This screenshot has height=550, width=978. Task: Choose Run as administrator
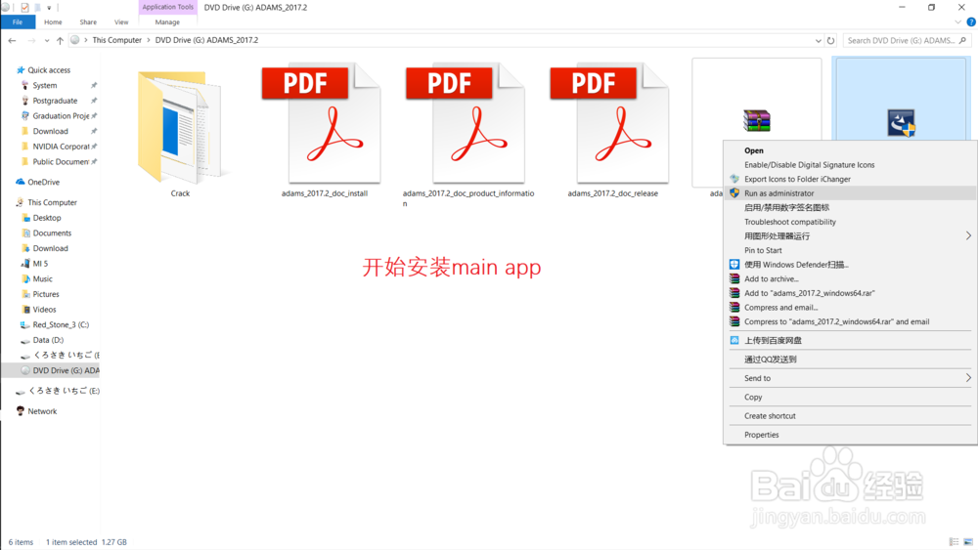[850, 193]
